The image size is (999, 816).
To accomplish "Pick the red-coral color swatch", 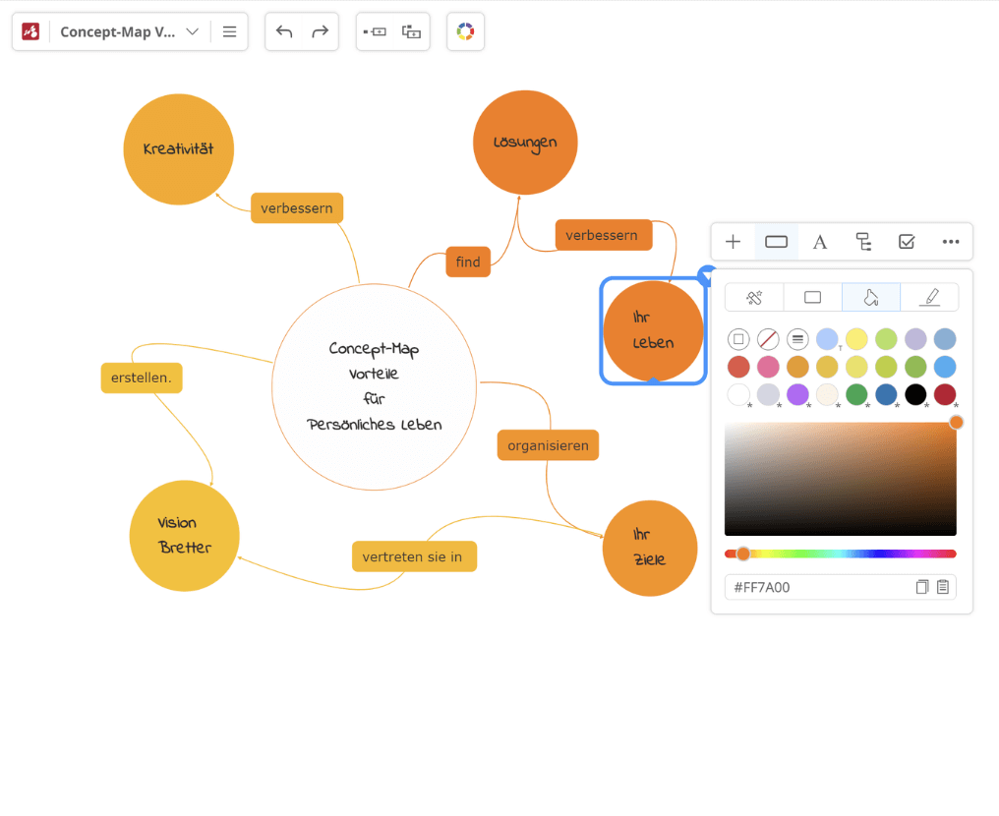I will [738, 367].
